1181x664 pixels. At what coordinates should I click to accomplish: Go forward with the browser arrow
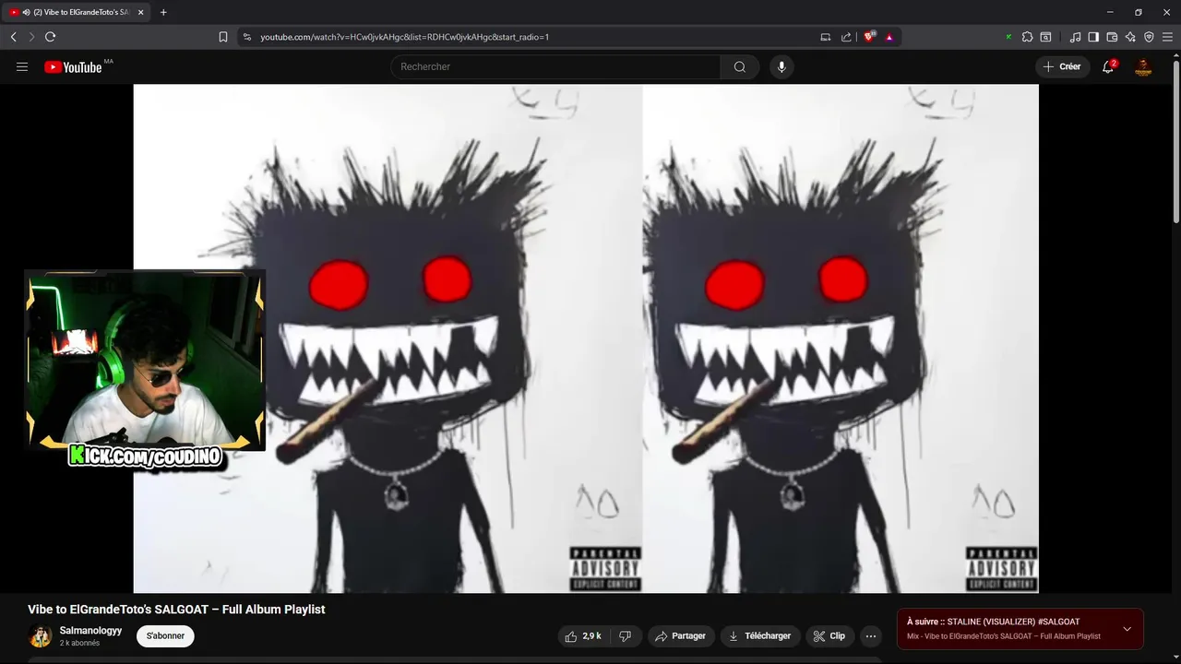pos(31,37)
